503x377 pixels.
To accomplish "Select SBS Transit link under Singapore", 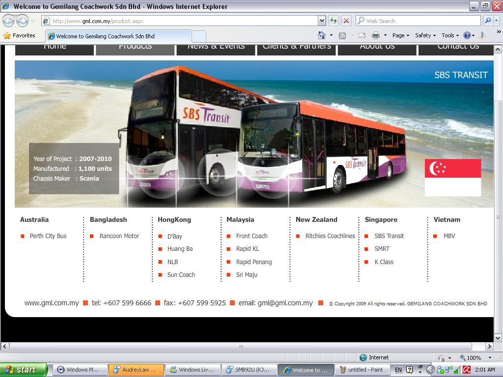I will (x=389, y=236).
